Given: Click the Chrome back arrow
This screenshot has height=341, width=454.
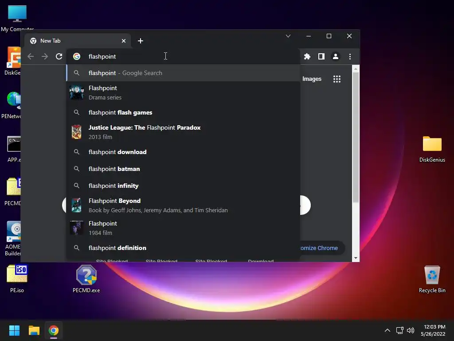Looking at the screenshot, I should pyautogui.click(x=31, y=56).
